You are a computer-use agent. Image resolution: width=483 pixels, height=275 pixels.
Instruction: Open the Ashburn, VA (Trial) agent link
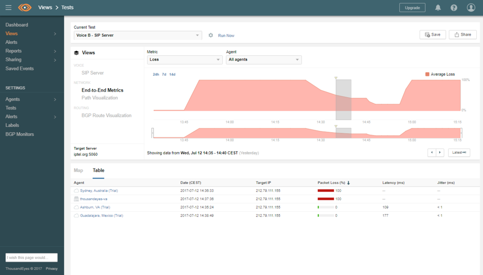point(95,207)
